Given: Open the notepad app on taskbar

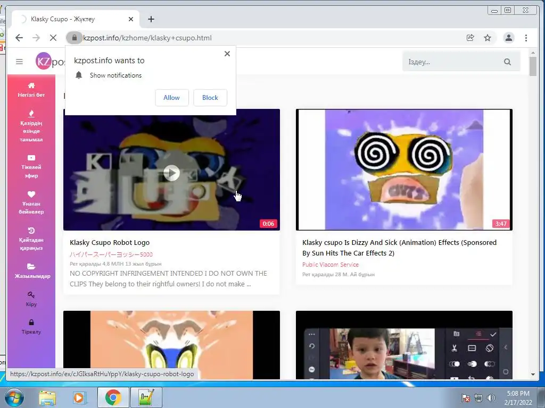Looking at the screenshot, I should 146,397.
